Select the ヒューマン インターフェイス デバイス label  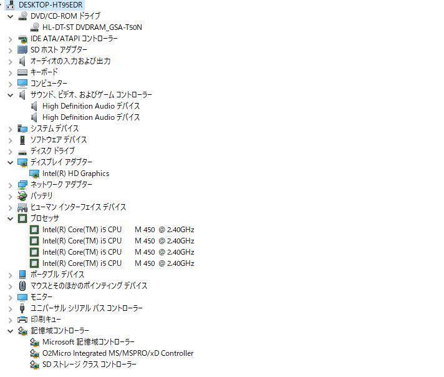(78, 207)
